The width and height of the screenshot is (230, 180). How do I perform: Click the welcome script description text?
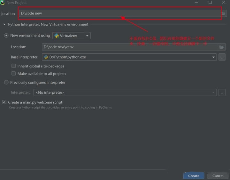tap(61, 107)
